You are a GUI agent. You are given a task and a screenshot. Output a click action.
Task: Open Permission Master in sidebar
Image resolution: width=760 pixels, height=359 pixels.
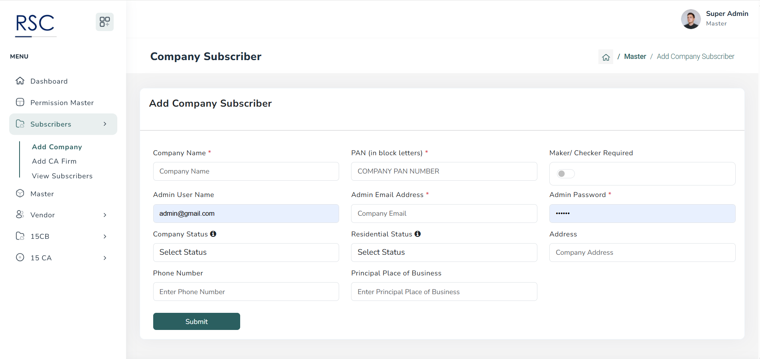pyautogui.click(x=62, y=103)
